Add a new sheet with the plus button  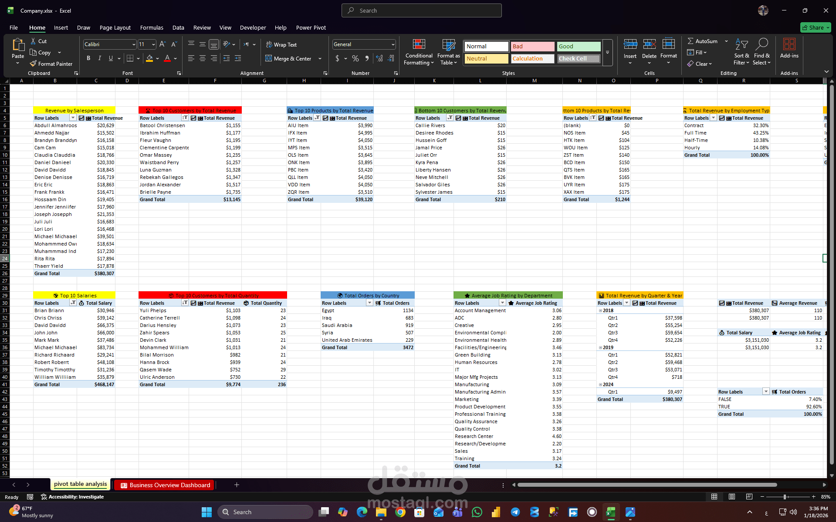click(237, 485)
